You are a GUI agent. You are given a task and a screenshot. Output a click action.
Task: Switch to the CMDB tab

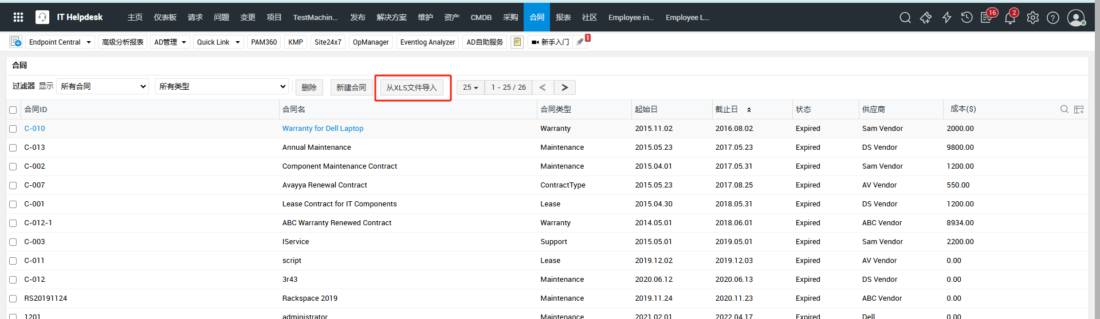tap(481, 17)
